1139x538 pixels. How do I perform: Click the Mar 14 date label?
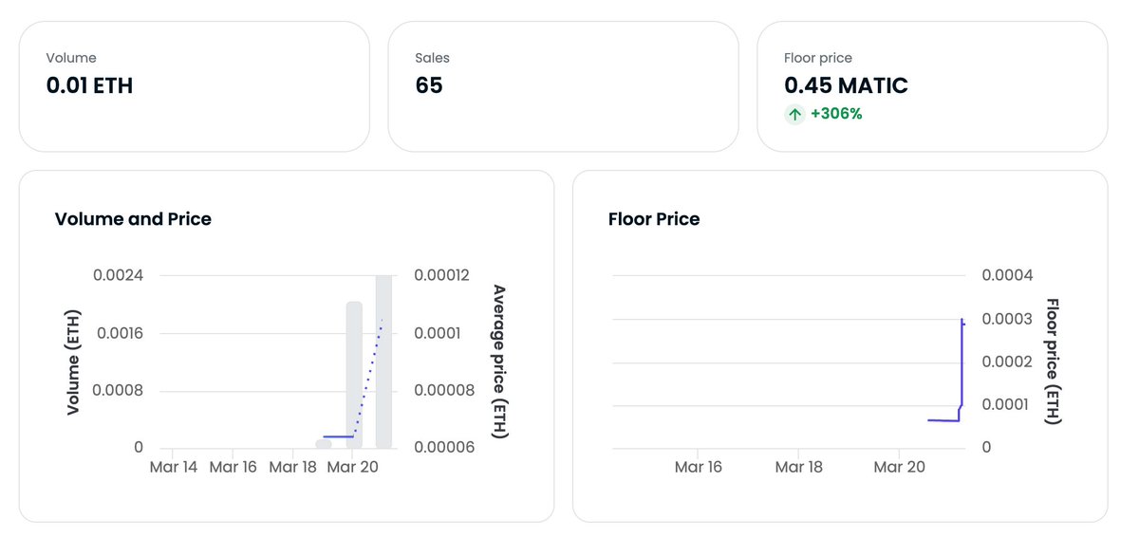(174, 467)
